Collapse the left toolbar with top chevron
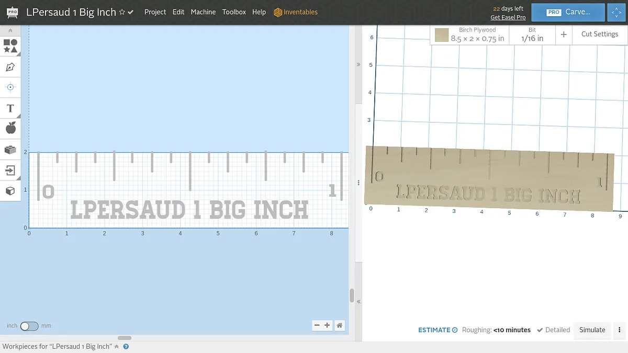The height and width of the screenshot is (353, 628). click(x=10, y=31)
